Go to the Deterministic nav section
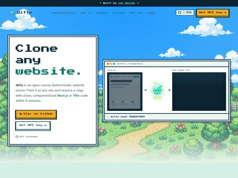The image size is (238, 178). 64,13
